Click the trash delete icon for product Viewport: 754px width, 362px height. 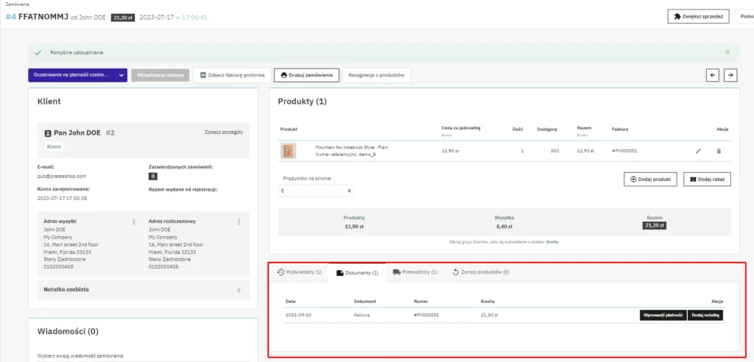coord(719,151)
